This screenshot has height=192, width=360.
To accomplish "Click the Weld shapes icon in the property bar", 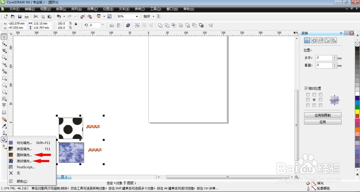I will click(x=160, y=25).
